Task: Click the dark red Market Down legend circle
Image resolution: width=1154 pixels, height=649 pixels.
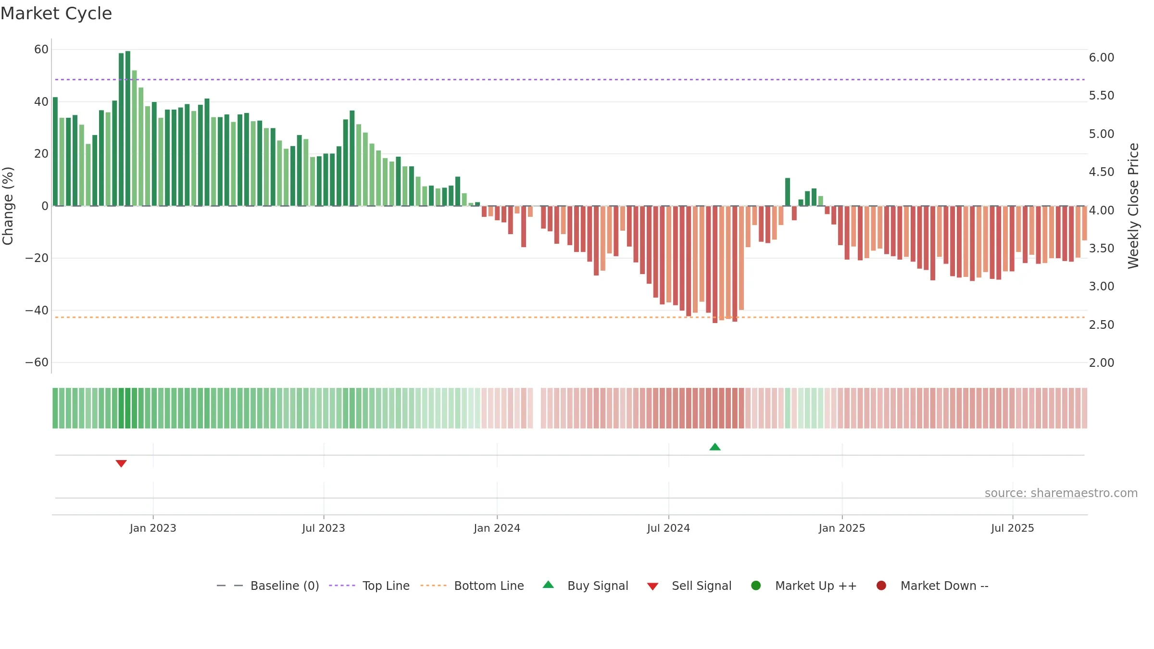Action: pos(881,586)
